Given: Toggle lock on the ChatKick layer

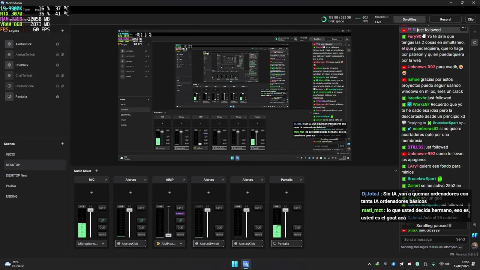Looking at the screenshot, I should pos(57,65).
